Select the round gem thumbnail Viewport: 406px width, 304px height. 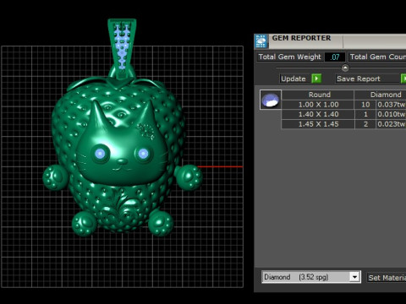coord(271,100)
